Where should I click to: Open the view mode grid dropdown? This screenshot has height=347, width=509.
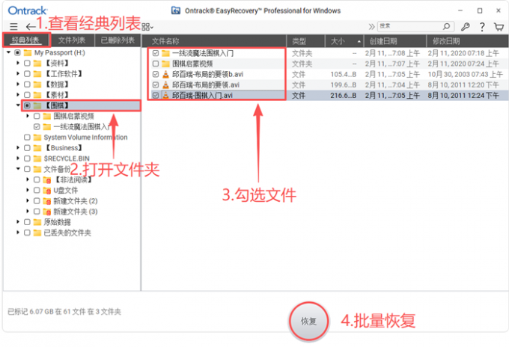147,27
